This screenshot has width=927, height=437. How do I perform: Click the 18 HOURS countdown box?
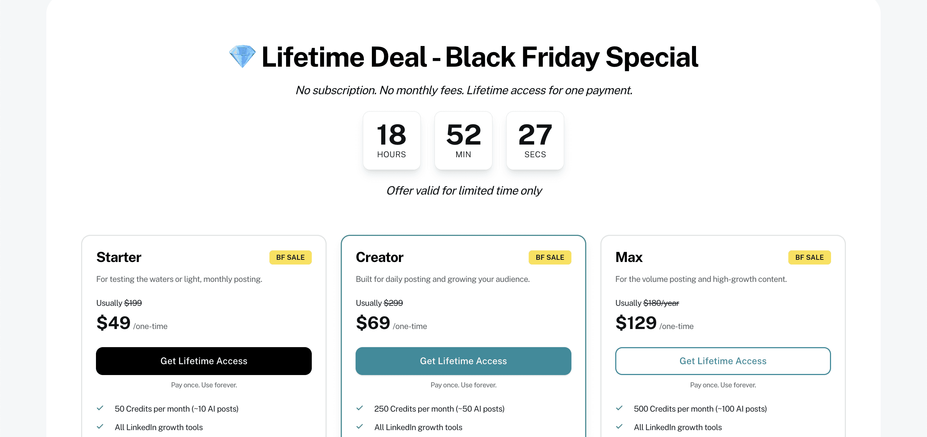[x=392, y=141]
